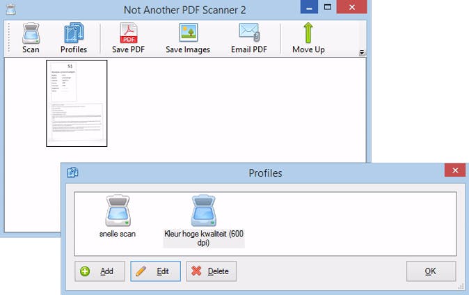Image resolution: width=469 pixels, height=295 pixels.
Task: Click Delete button in Profiles dialog
Action: (x=211, y=271)
